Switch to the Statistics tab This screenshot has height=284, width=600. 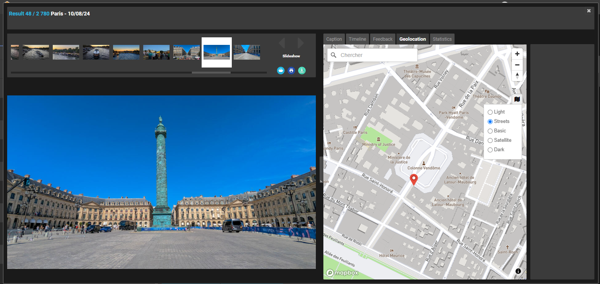tap(442, 39)
